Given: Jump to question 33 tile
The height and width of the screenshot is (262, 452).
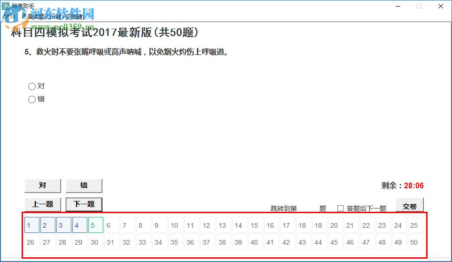Looking at the screenshot, I should [x=144, y=242].
